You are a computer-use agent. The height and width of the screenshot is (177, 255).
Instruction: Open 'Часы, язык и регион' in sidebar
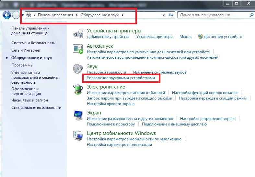point(29,100)
